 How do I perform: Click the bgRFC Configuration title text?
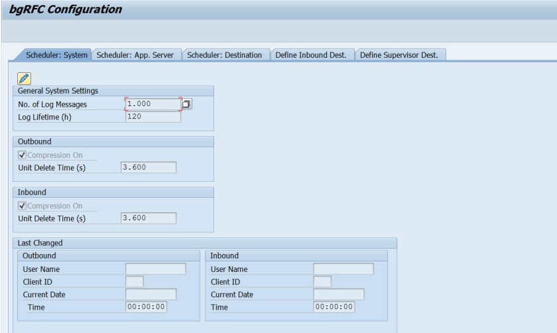pos(66,9)
